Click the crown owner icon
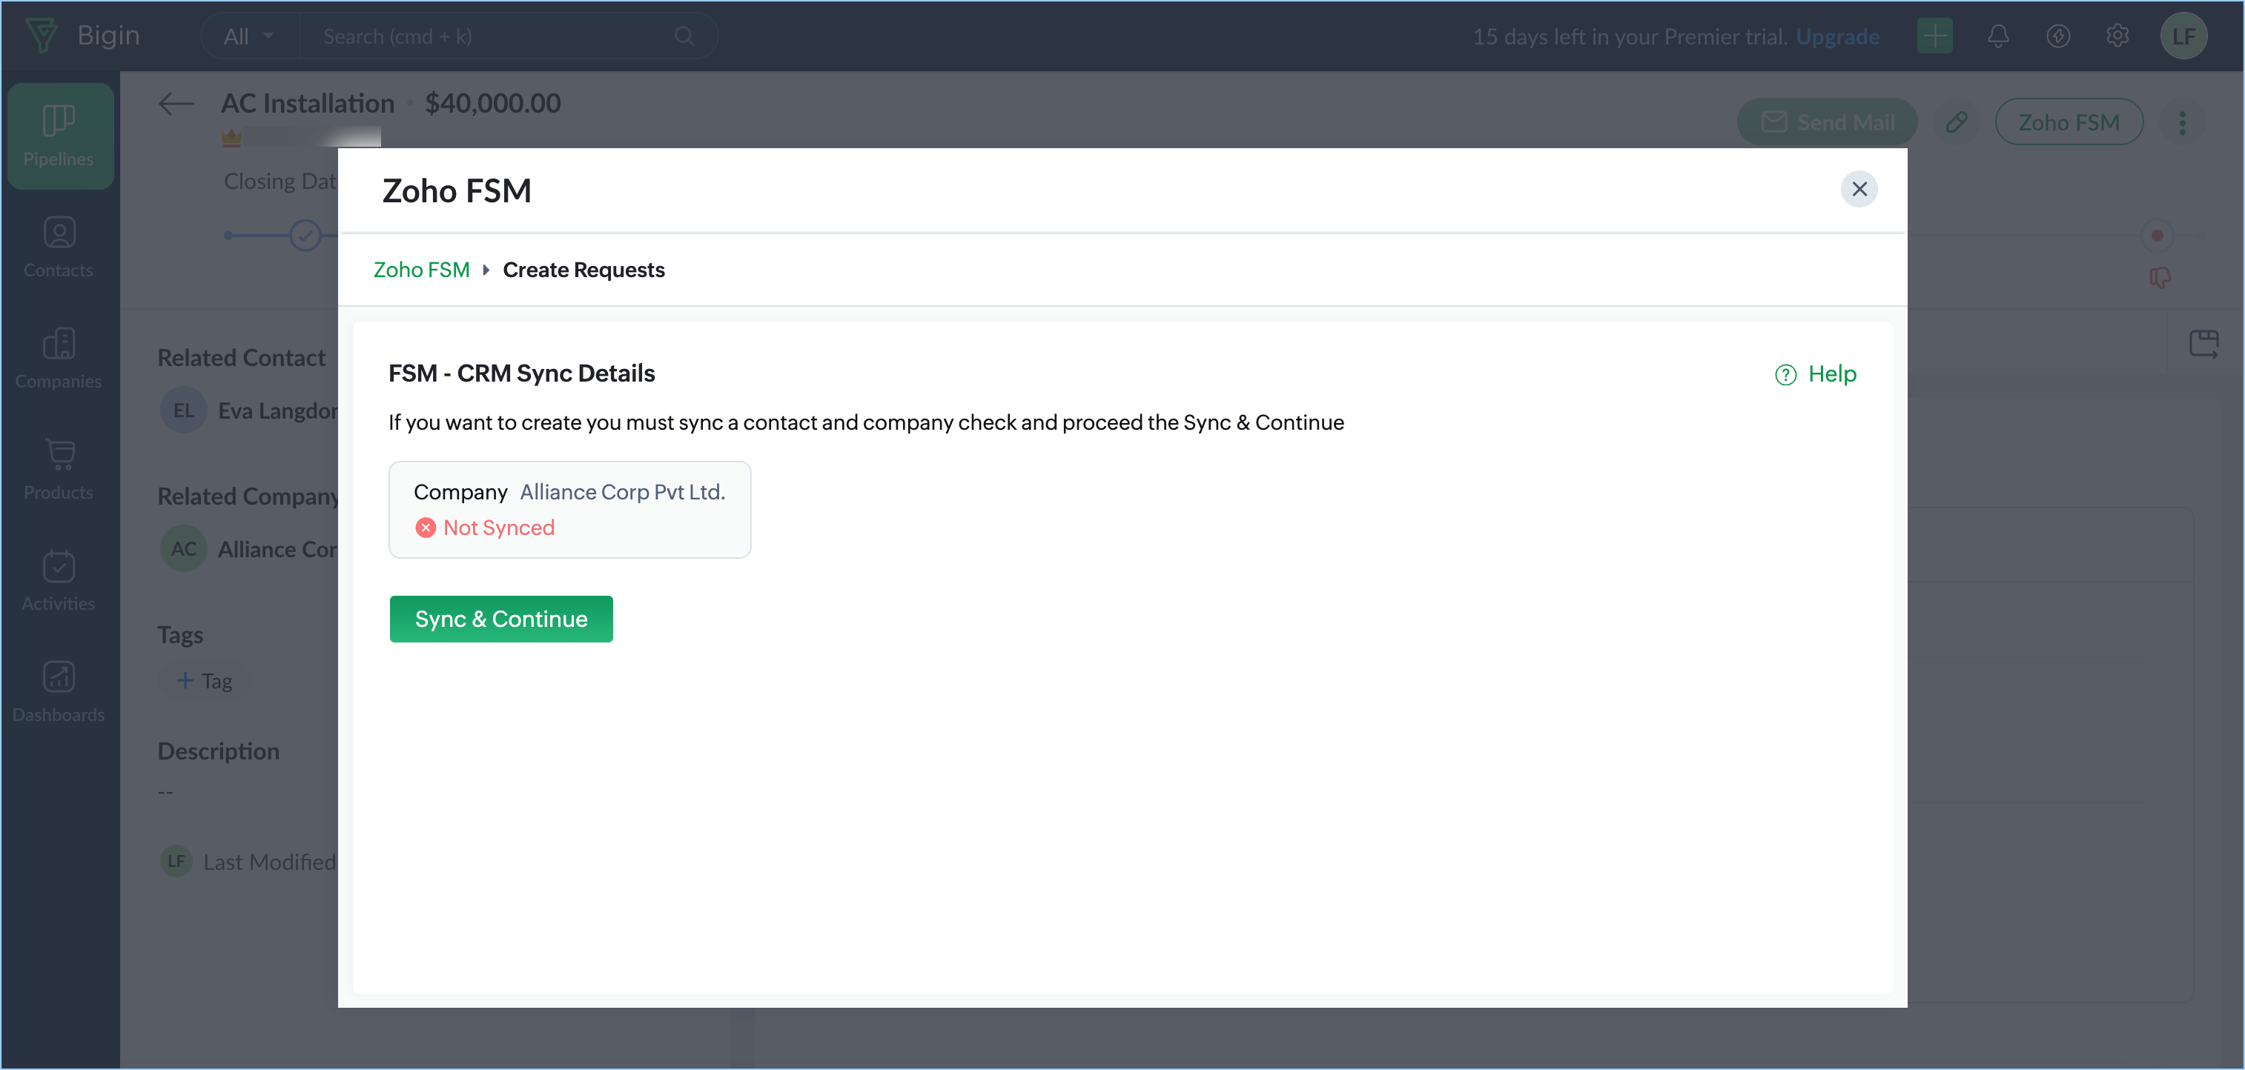Image resolution: width=2245 pixels, height=1070 pixels. click(232, 138)
